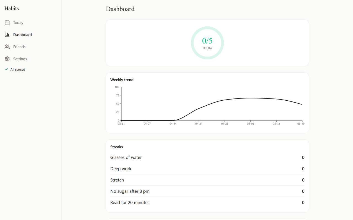Viewport: 353px width, 220px height.
Task: Click the Habits app title
Action: pyautogui.click(x=12, y=9)
